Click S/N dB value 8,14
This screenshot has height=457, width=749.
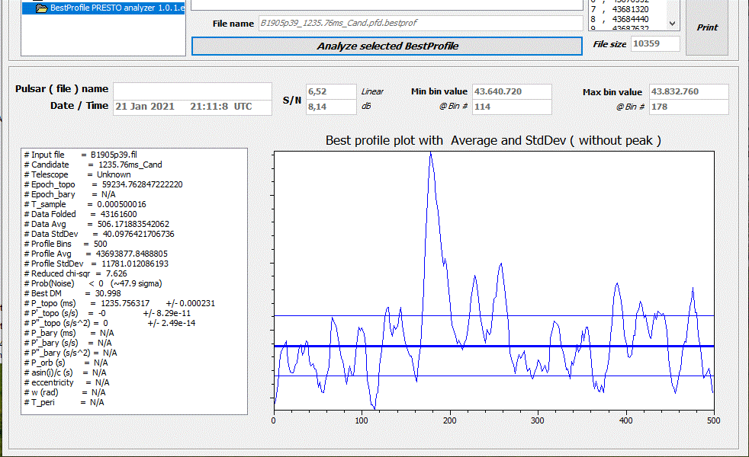[x=331, y=107]
